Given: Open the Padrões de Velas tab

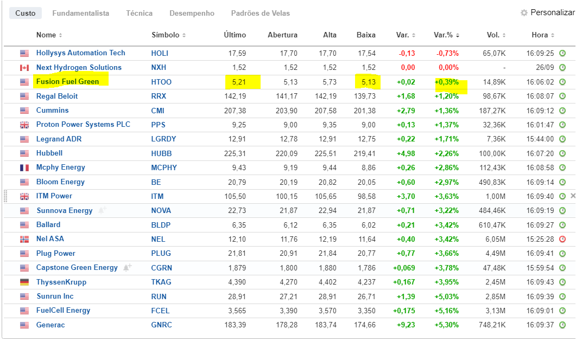Looking at the screenshot, I should (x=261, y=13).
